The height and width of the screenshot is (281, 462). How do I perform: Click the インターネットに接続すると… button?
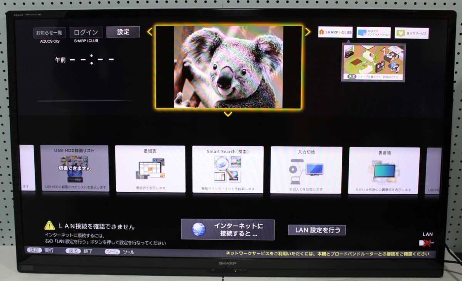coord(228,229)
